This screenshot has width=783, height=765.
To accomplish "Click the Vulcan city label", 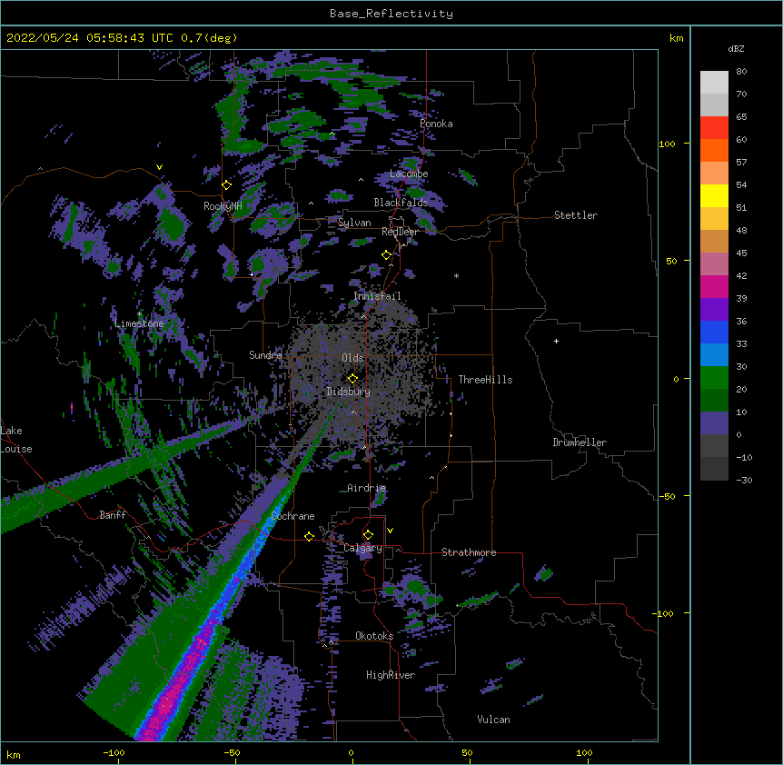I will [493, 720].
